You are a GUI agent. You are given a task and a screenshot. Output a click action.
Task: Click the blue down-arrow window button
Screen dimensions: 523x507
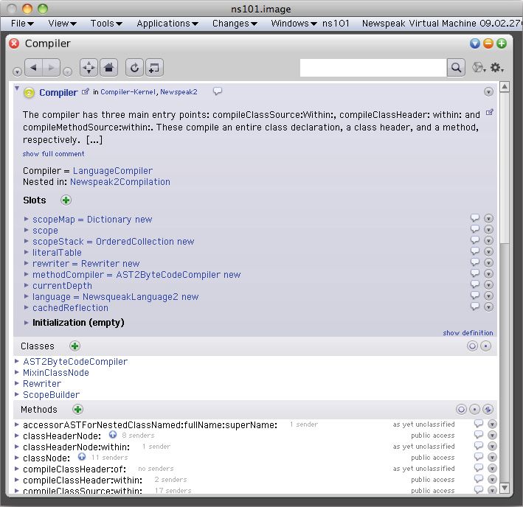[474, 43]
